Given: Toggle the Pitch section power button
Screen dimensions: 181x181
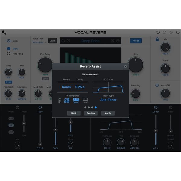Looking at the screenshot, I should click(17, 107).
